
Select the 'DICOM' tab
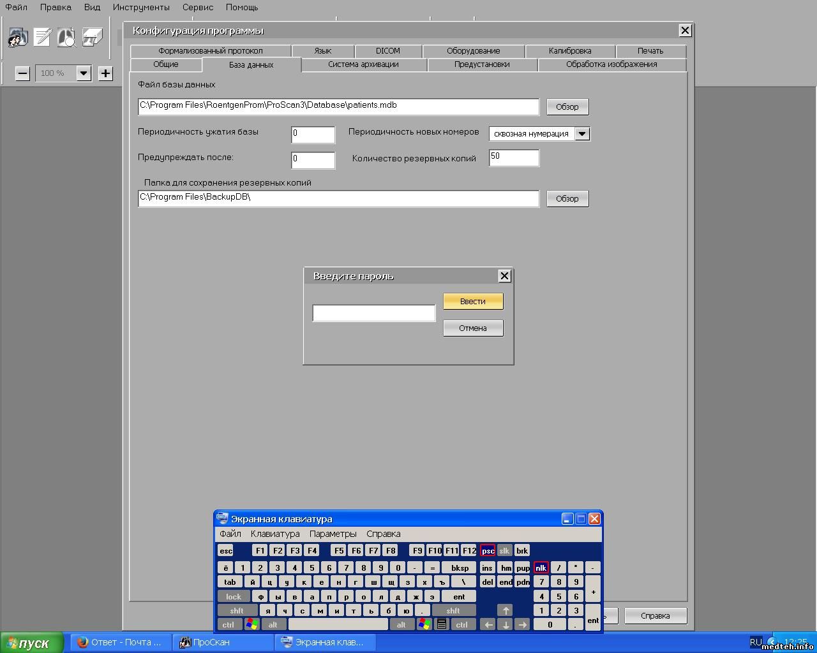pos(387,51)
